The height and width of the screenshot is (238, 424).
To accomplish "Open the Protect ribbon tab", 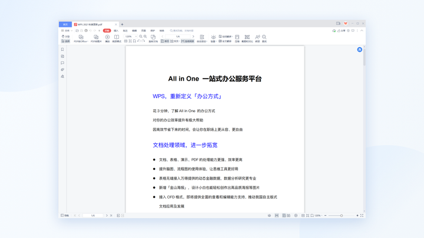I will pyautogui.click(x=153, y=31).
